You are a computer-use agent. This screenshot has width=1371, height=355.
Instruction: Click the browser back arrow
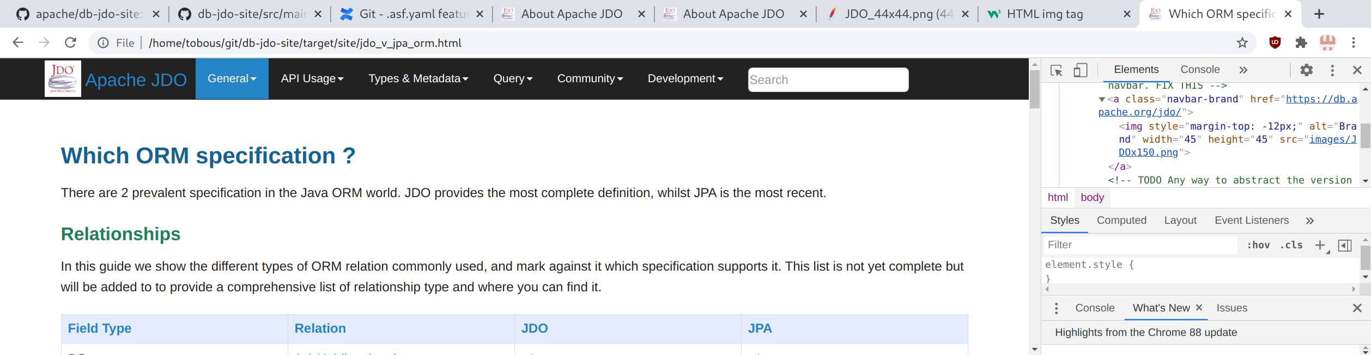(18, 42)
